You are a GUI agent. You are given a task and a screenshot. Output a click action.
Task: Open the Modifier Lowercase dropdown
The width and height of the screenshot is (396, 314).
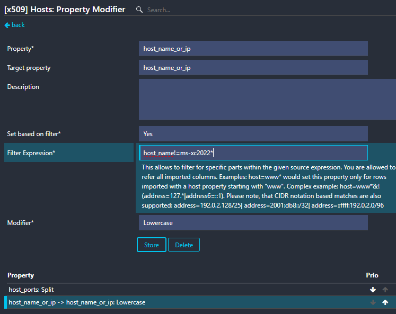[253, 223]
